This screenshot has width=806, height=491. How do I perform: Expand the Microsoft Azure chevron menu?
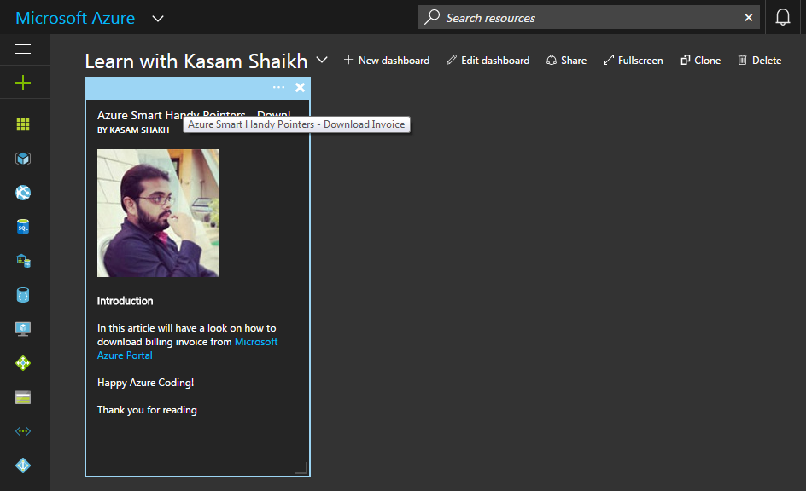point(158,19)
